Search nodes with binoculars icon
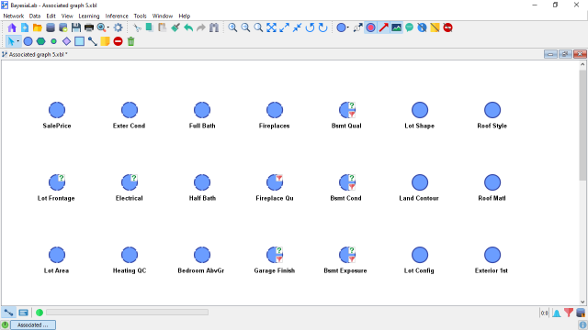The width and height of the screenshot is (588, 330). [214, 27]
